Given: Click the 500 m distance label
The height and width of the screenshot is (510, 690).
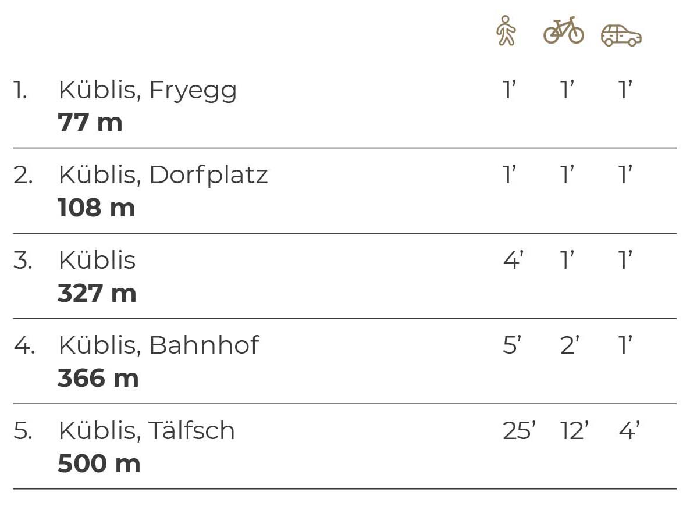Looking at the screenshot, I should (99, 463).
